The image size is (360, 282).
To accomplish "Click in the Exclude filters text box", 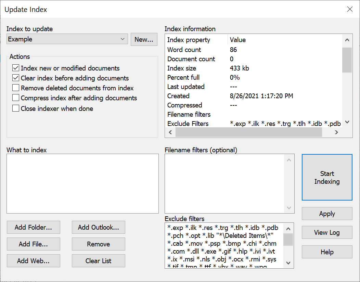I will (224, 245).
